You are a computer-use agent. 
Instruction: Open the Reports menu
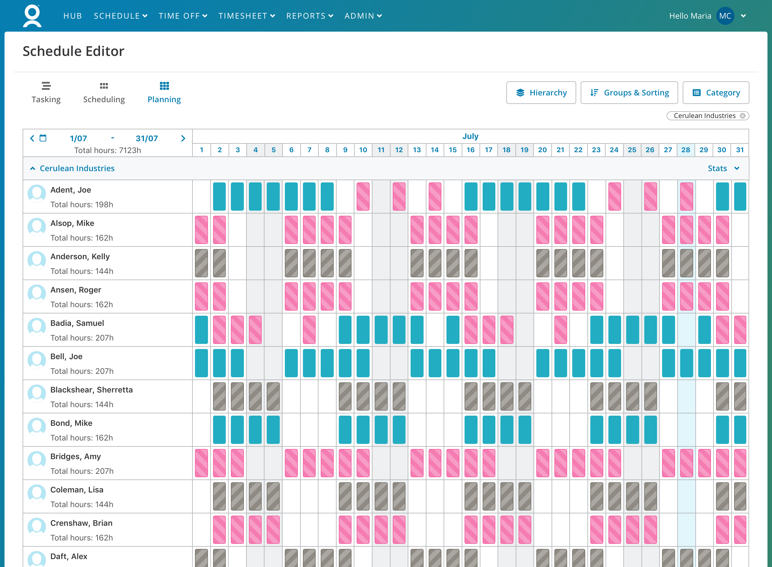[310, 16]
